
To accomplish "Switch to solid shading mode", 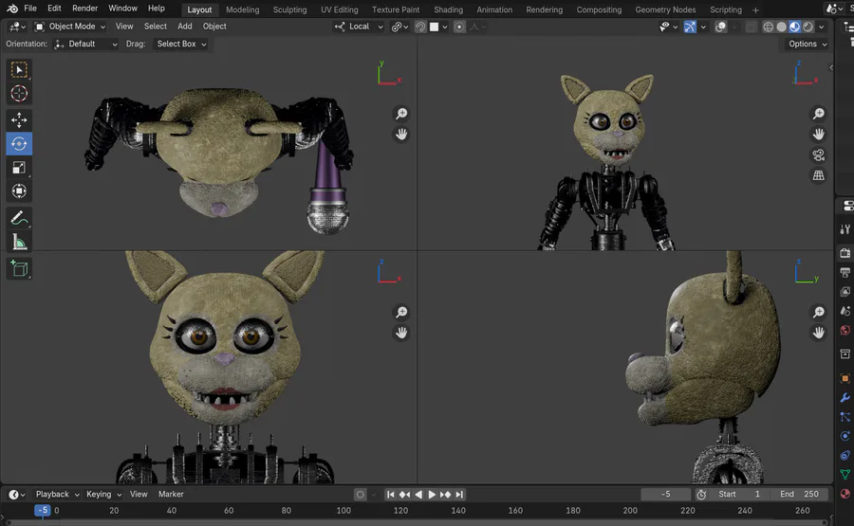I will coord(782,27).
